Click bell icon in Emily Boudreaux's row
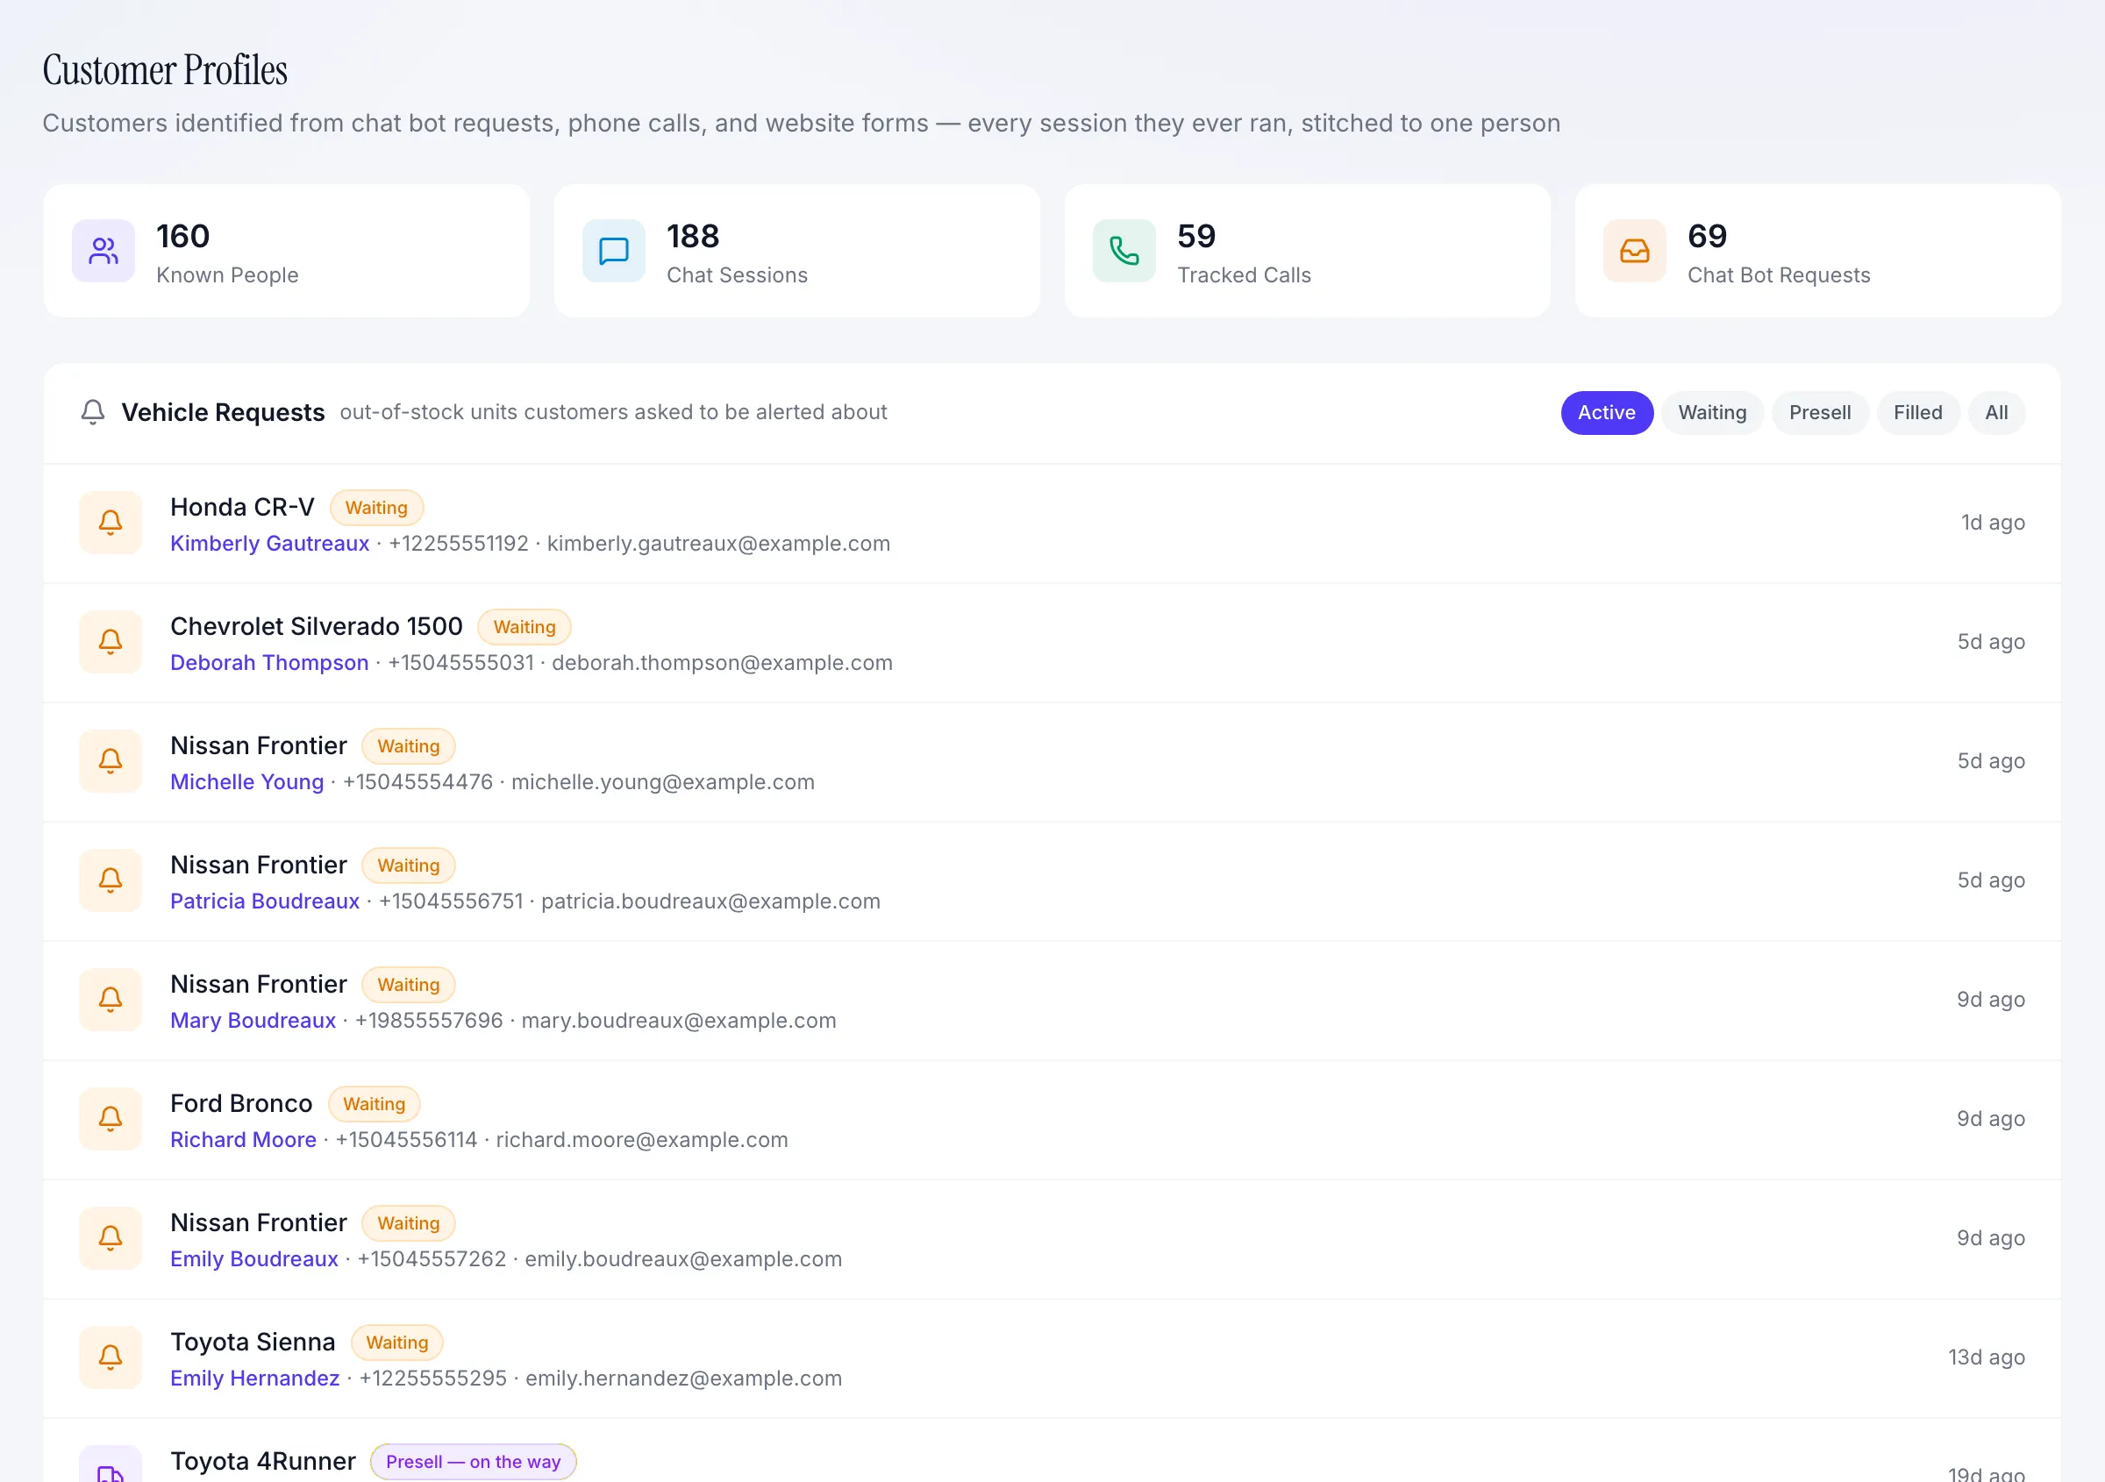 (x=110, y=1238)
